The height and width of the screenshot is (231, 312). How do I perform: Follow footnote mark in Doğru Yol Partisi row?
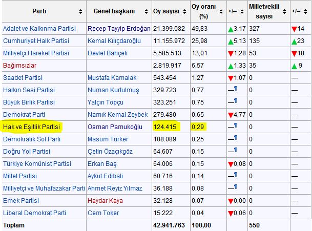[236, 150]
